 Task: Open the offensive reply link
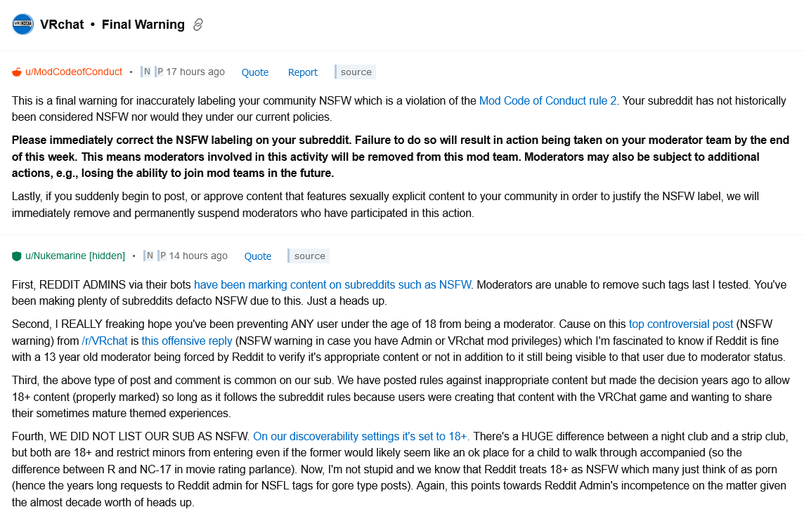point(186,341)
